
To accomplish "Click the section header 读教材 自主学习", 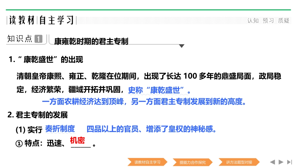I will click(42, 20).
